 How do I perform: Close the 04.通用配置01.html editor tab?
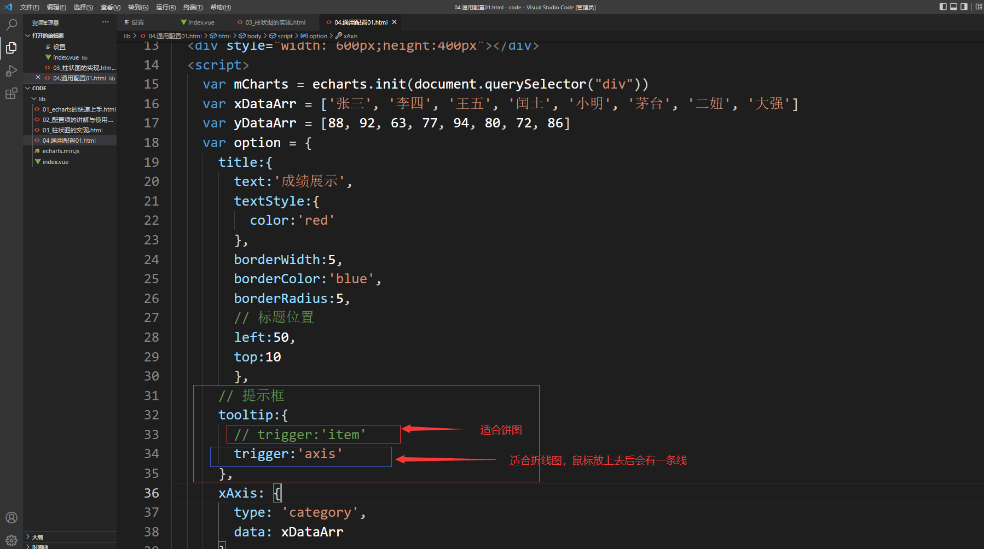394,22
